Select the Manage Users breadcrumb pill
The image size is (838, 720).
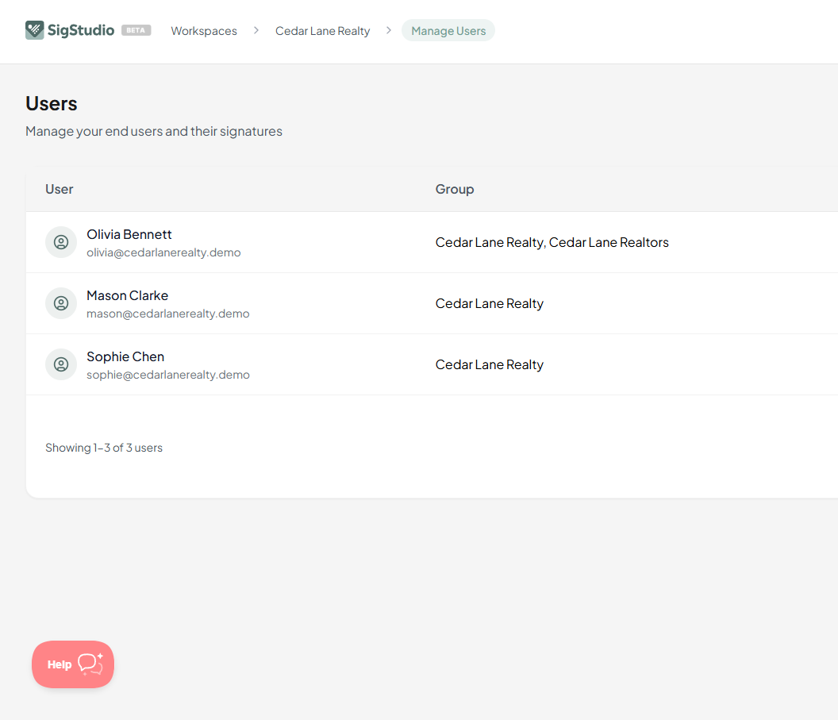click(x=448, y=30)
